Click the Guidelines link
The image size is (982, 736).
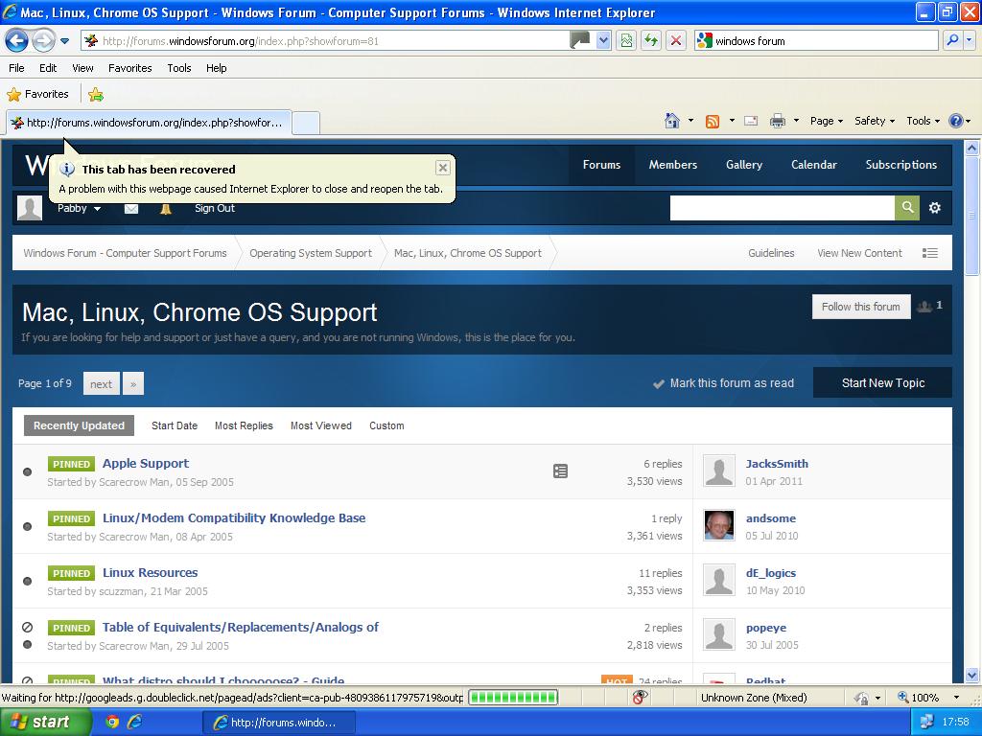[771, 253]
